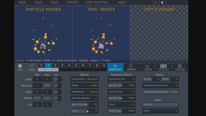Viewport: 206px width, 116px height.
Task: Change the Blendmode normal option
Action: 84,92
